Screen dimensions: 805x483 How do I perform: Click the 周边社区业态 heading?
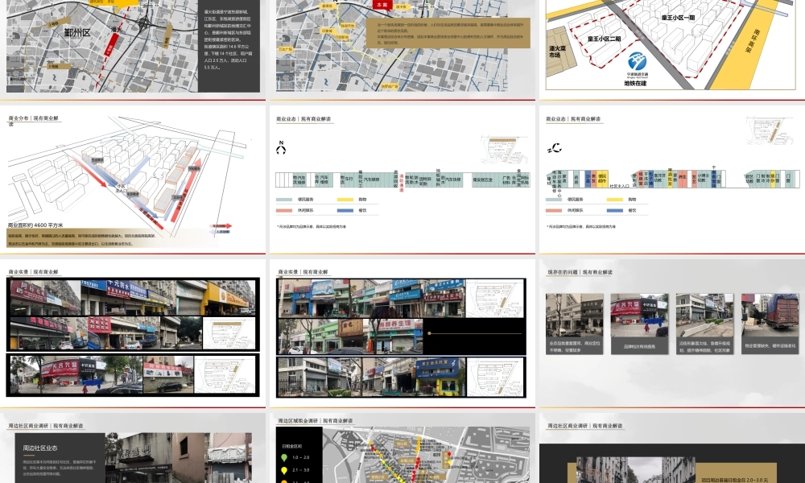coord(40,448)
